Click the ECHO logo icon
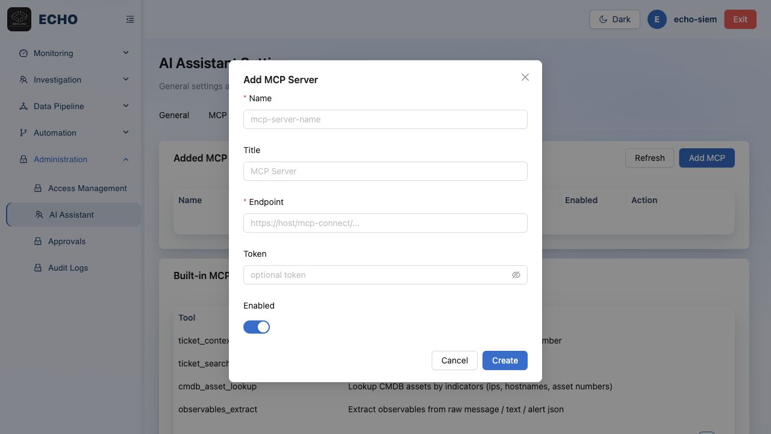 click(19, 19)
